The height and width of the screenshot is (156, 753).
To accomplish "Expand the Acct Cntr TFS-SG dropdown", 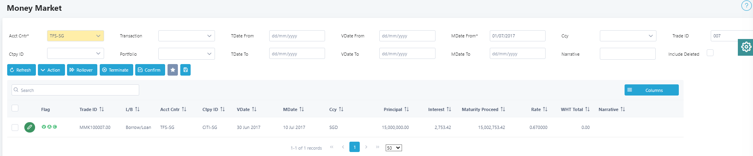I will click(x=75, y=36).
